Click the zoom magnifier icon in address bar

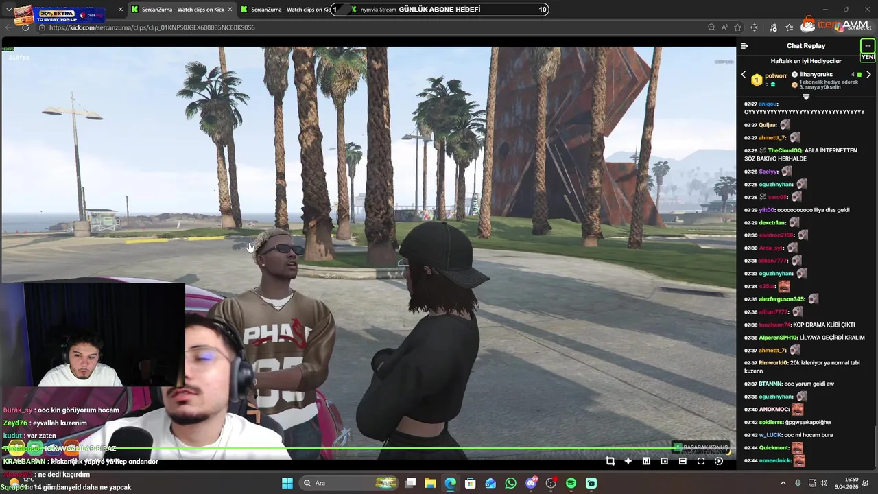pos(711,27)
